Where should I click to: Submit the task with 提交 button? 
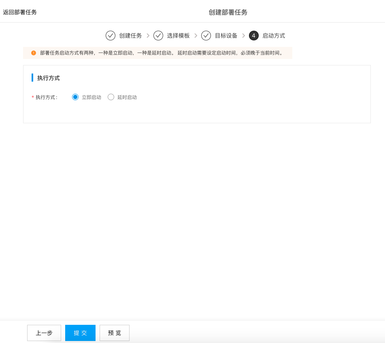point(80,333)
